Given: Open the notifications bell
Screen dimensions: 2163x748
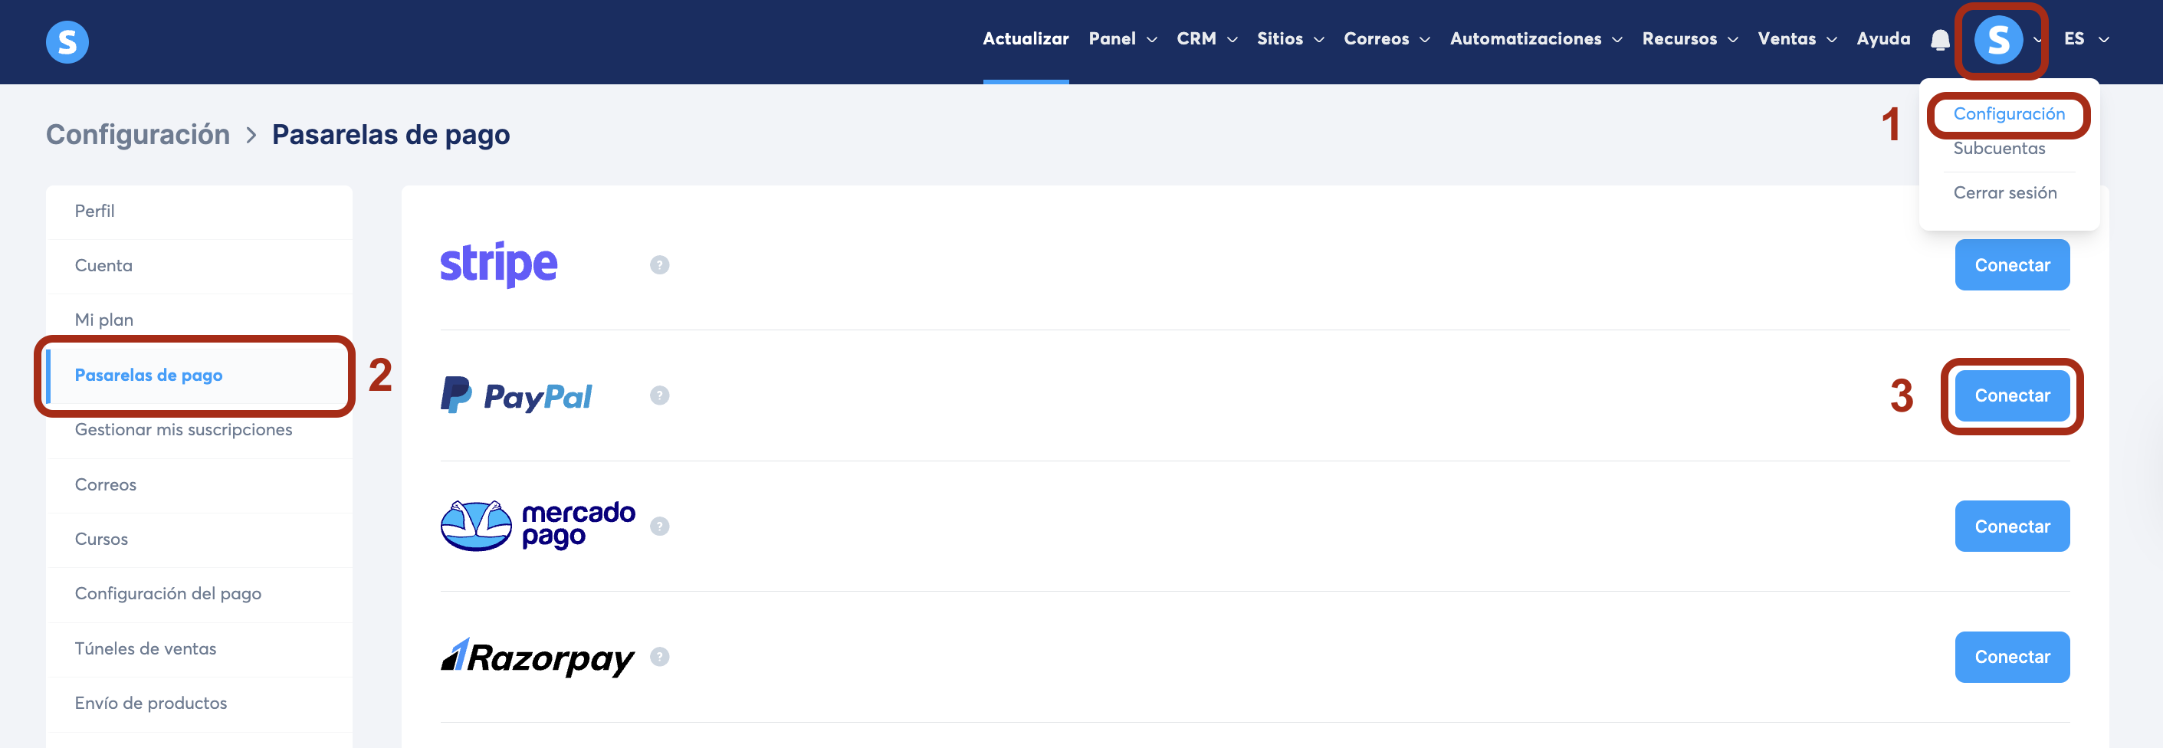Looking at the screenshot, I should tap(1940, 39).
